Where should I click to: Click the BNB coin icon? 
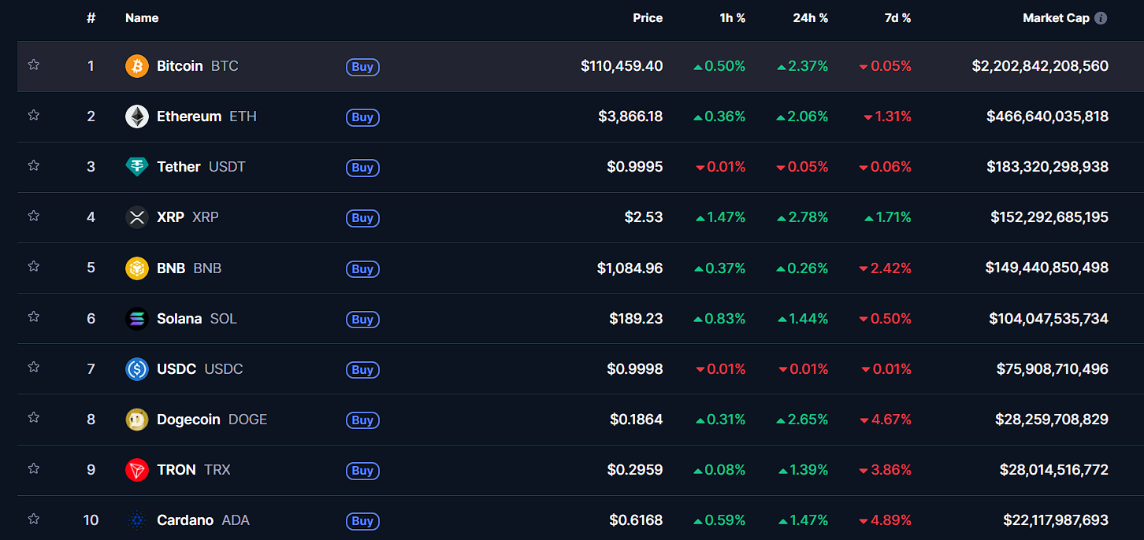(x=136, y=268)
